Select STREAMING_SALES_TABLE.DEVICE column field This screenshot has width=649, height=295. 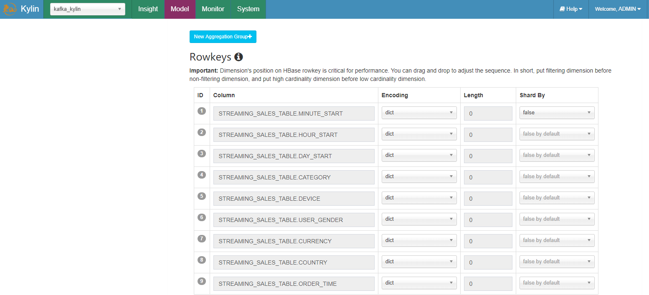[x=294, y=199]
